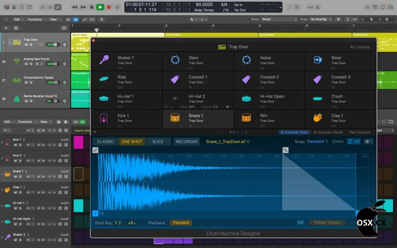Expand the Trap Door track disclosure arrow
Image resolution: width=397 pixels, height=248 pixels.
pyautogui.click(x=10, y=42)
